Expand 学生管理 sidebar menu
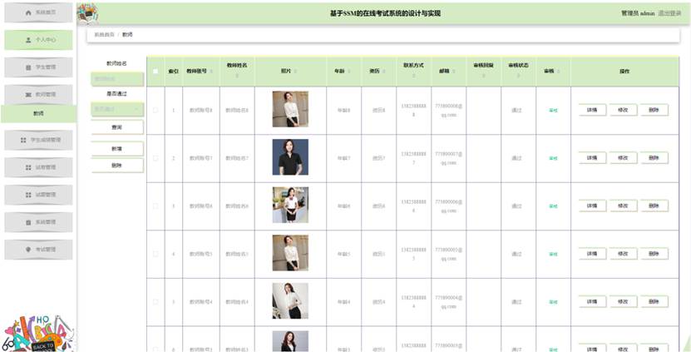Viewport: 691px width, 352px height. pyautogui.click(x=38, y=67)
